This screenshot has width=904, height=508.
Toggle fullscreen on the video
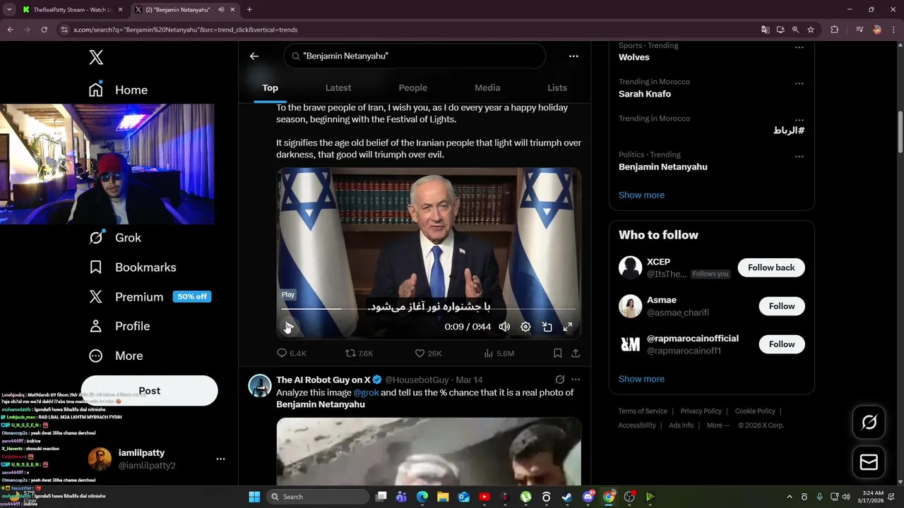[x=567, y=327]
